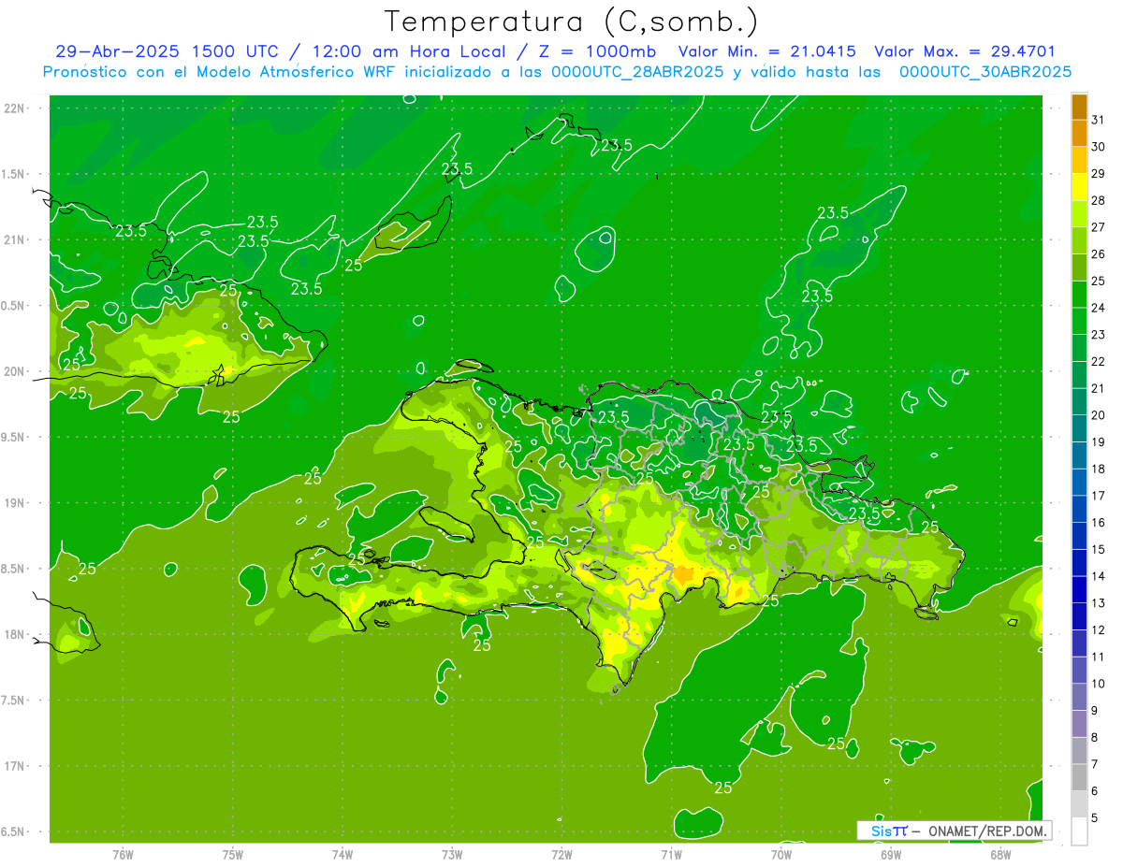Click the 17N latitude axis label
Viewport: 1123px width, 867px height.
click(16, 766)
